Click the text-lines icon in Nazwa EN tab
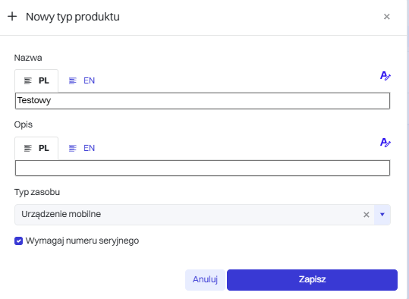 (73, 81)
